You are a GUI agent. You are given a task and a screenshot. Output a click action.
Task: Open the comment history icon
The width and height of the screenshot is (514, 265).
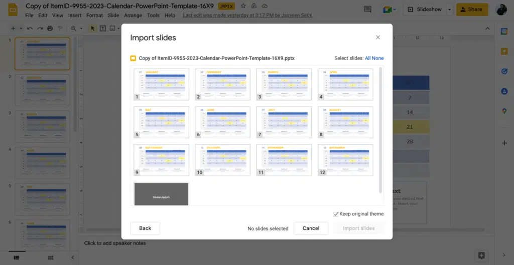click(368, 10)
